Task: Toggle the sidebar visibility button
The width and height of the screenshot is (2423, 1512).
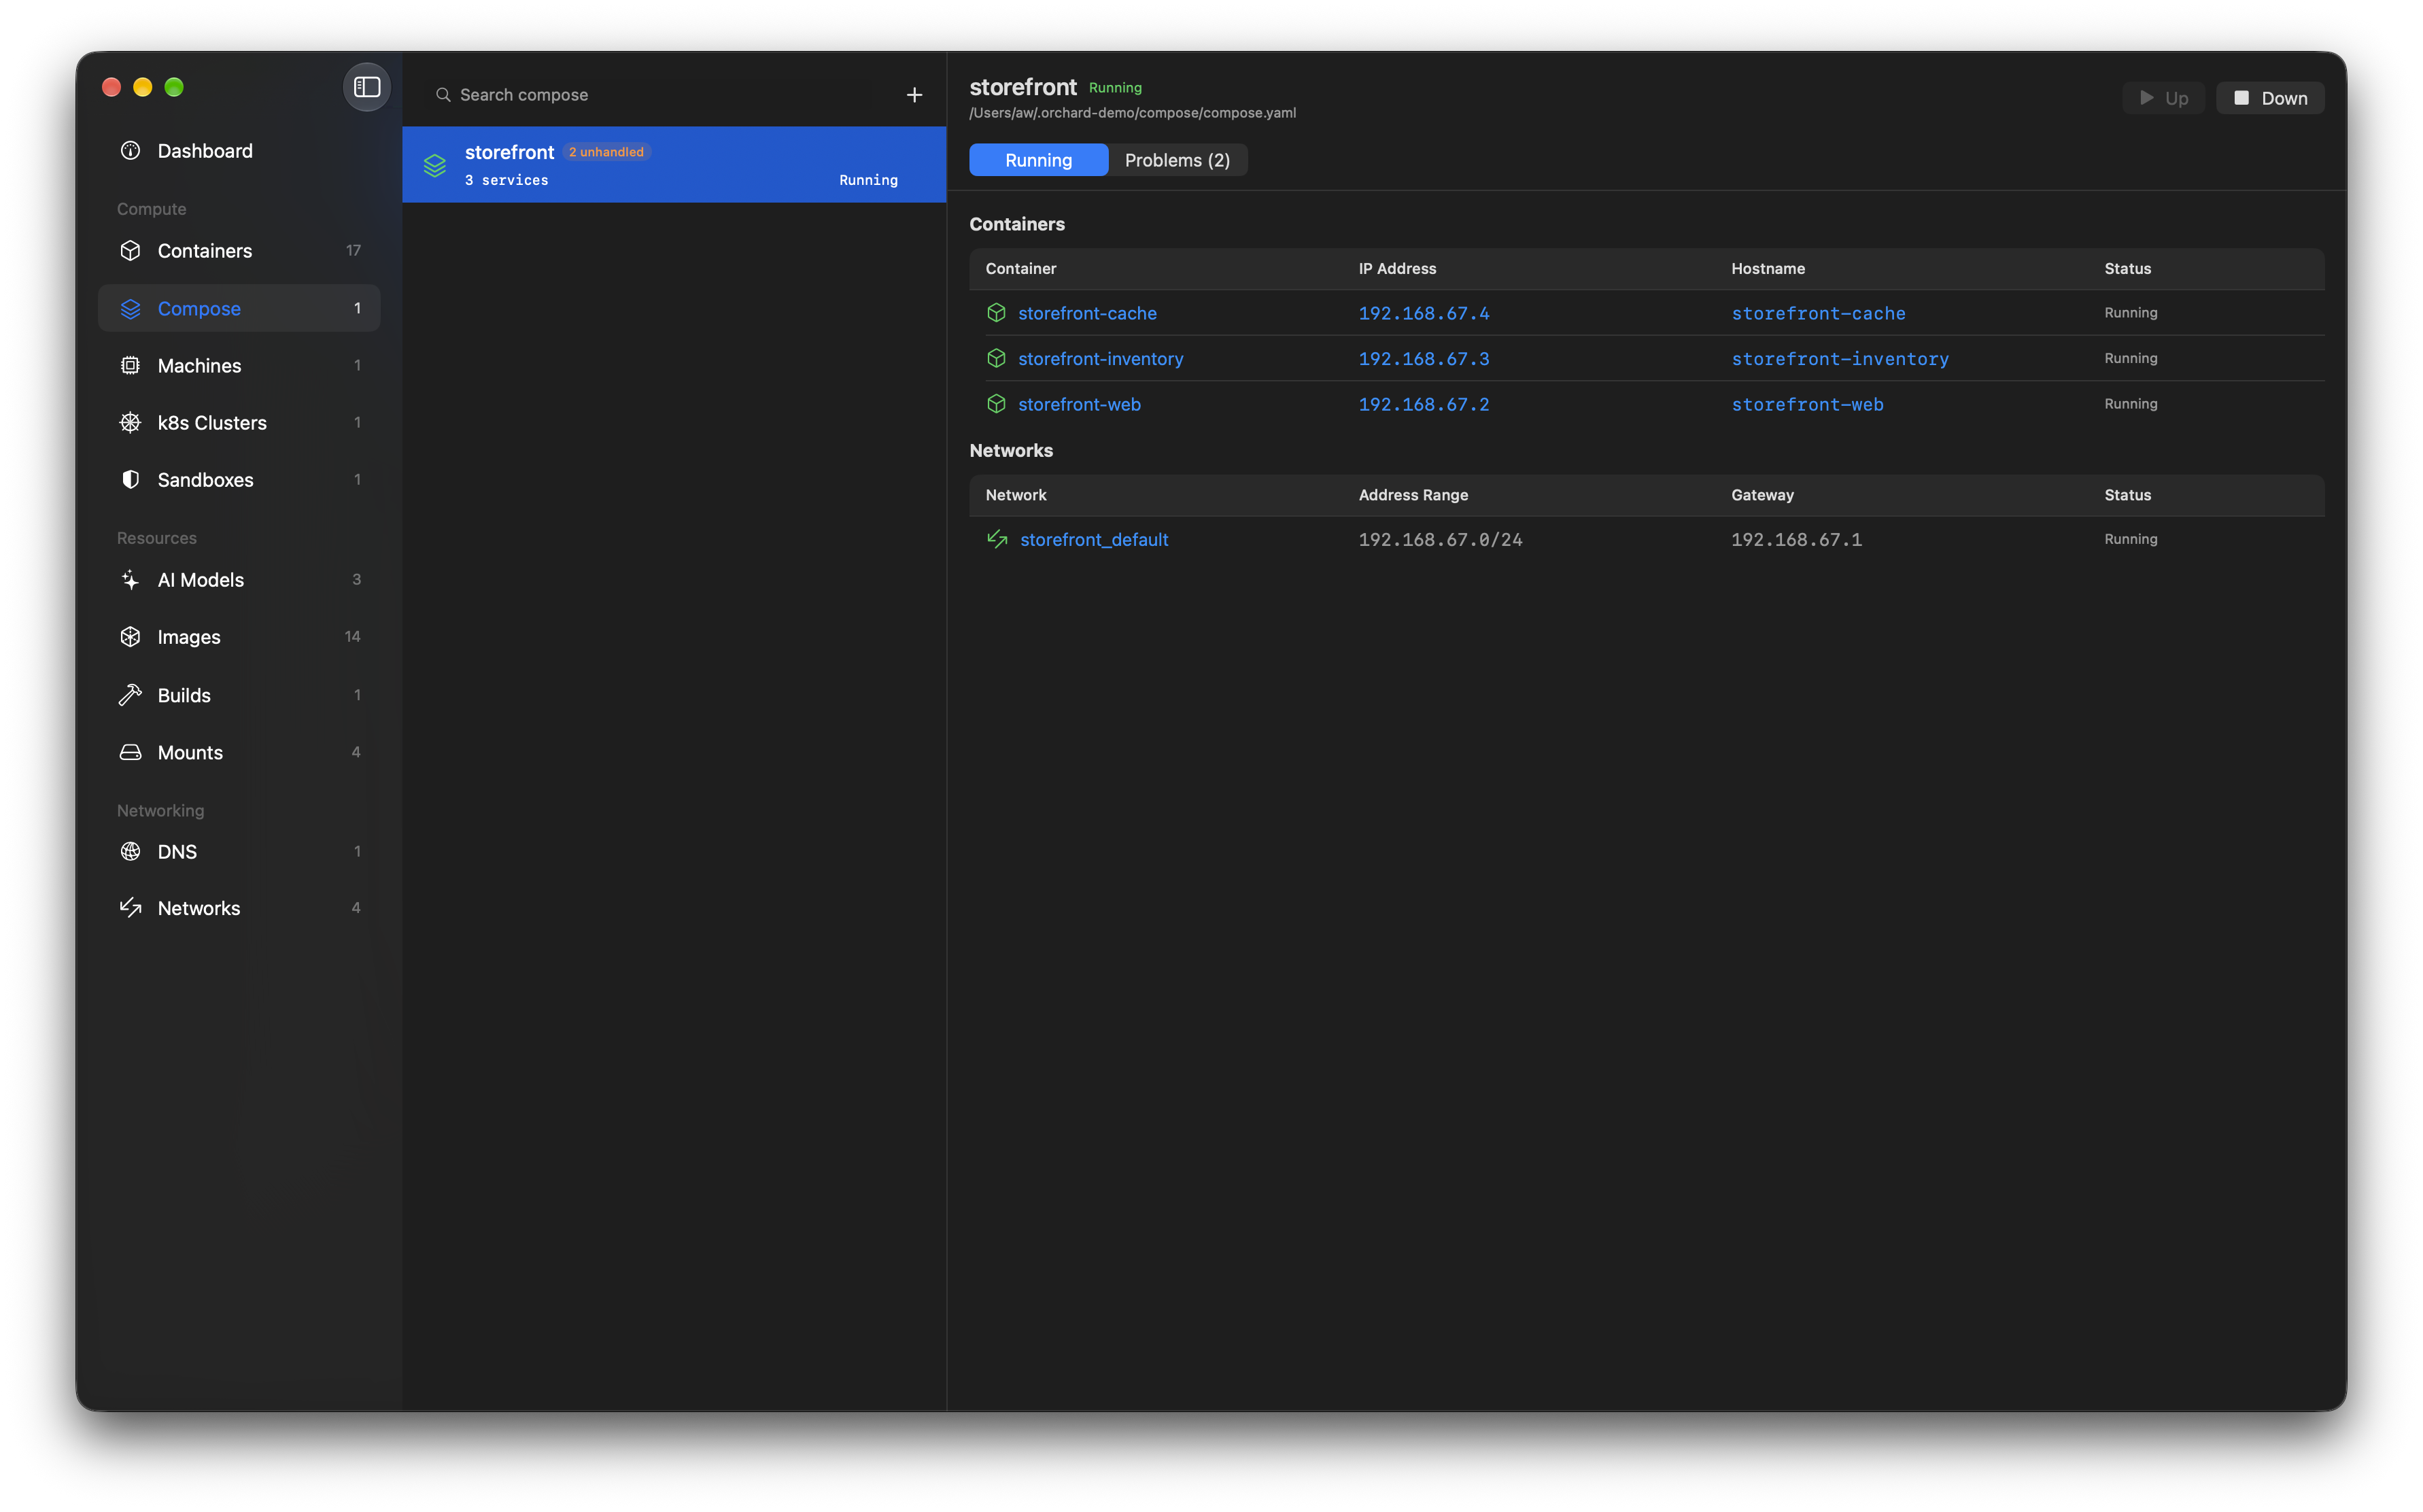Action: pos(367,87)
